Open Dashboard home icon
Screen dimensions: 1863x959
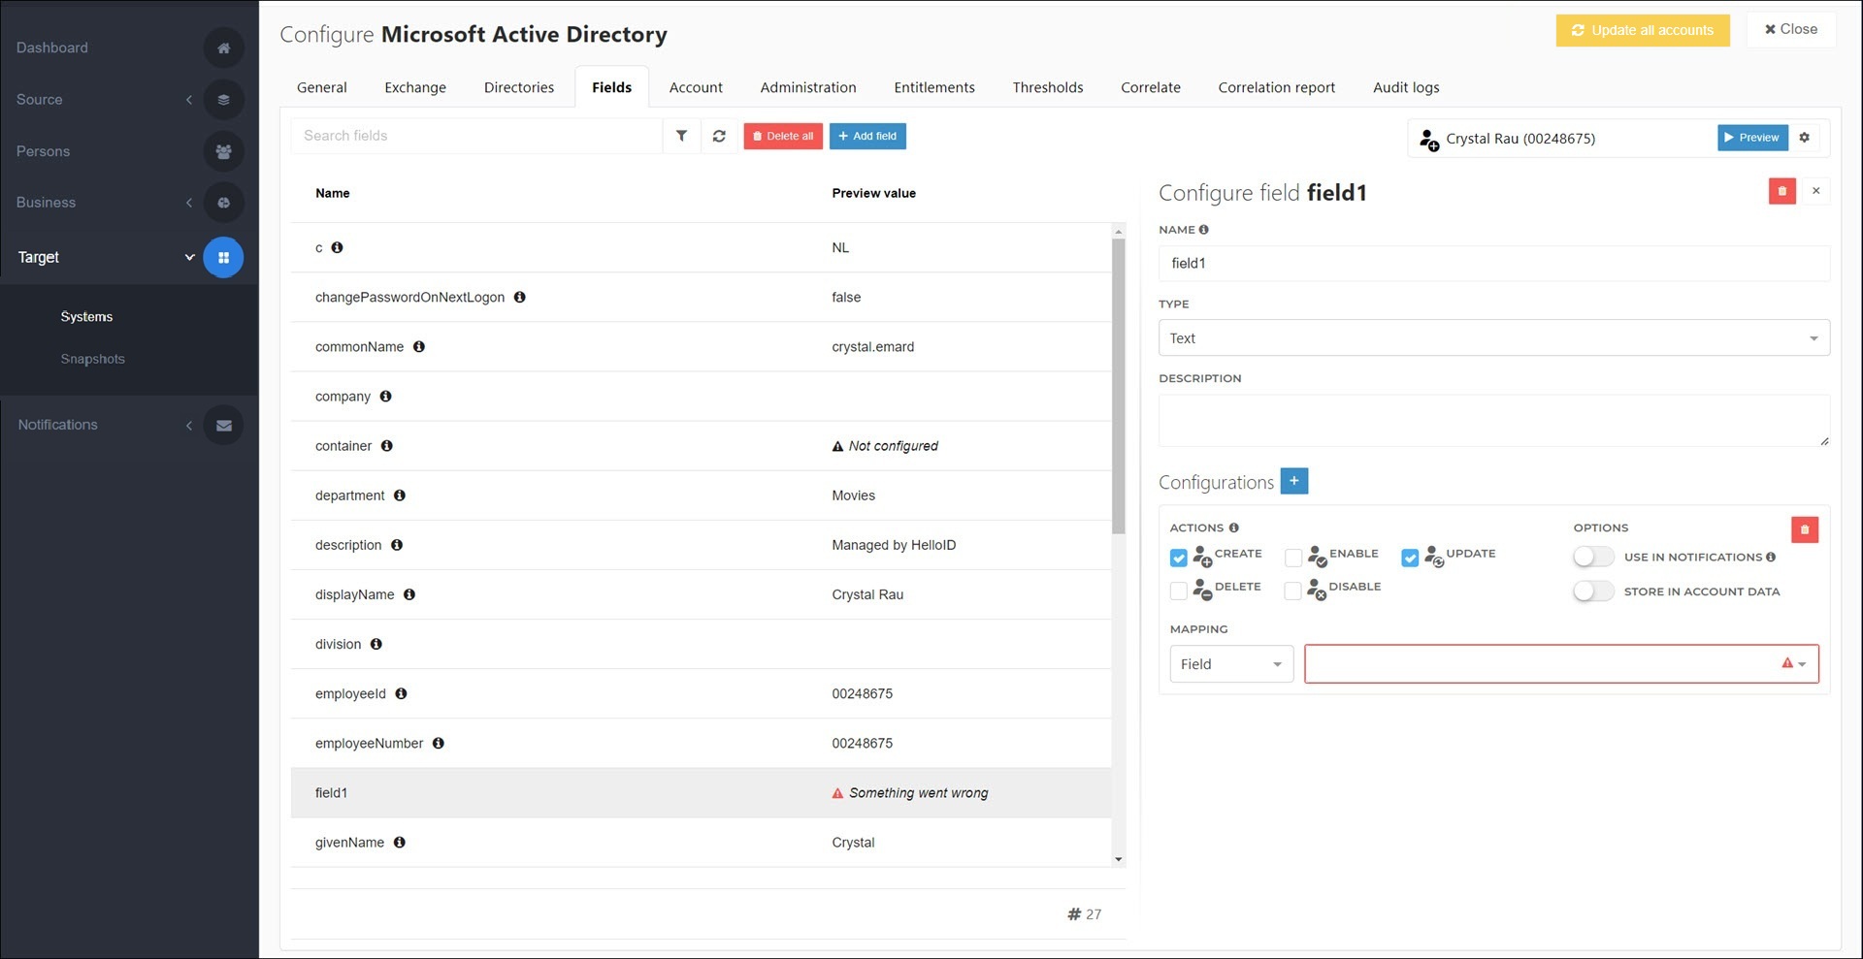tap(223, 48)
